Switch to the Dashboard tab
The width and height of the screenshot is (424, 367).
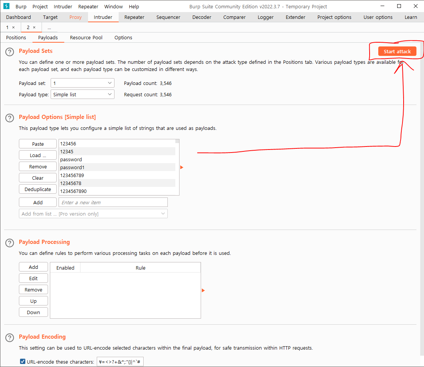[19, 17]
